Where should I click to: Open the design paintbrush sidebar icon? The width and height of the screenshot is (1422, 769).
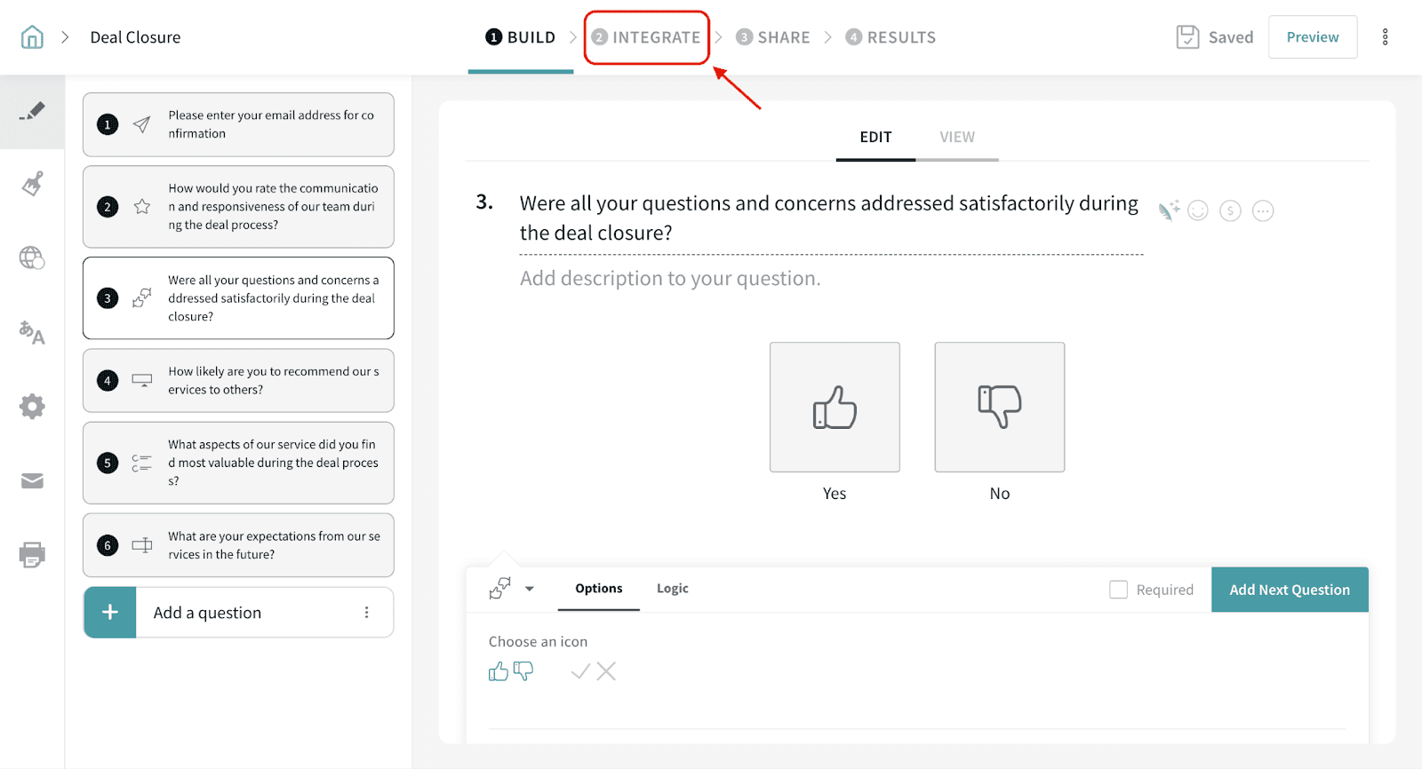(32, 185)
